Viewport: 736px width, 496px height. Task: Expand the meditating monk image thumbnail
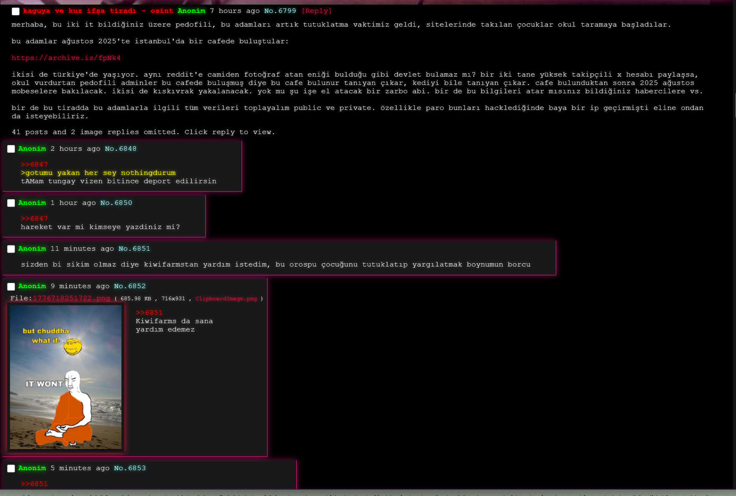tap(66, 377)
